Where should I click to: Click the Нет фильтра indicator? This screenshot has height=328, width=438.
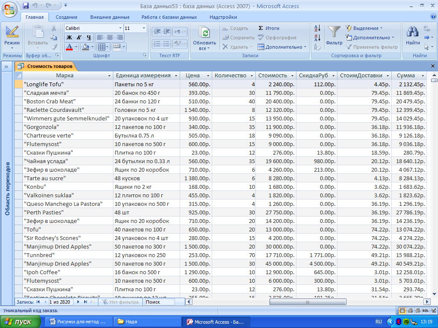tap(120, 302)
